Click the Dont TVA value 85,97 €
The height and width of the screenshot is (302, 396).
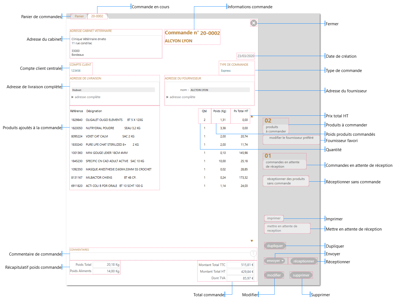tap(241, 278)
